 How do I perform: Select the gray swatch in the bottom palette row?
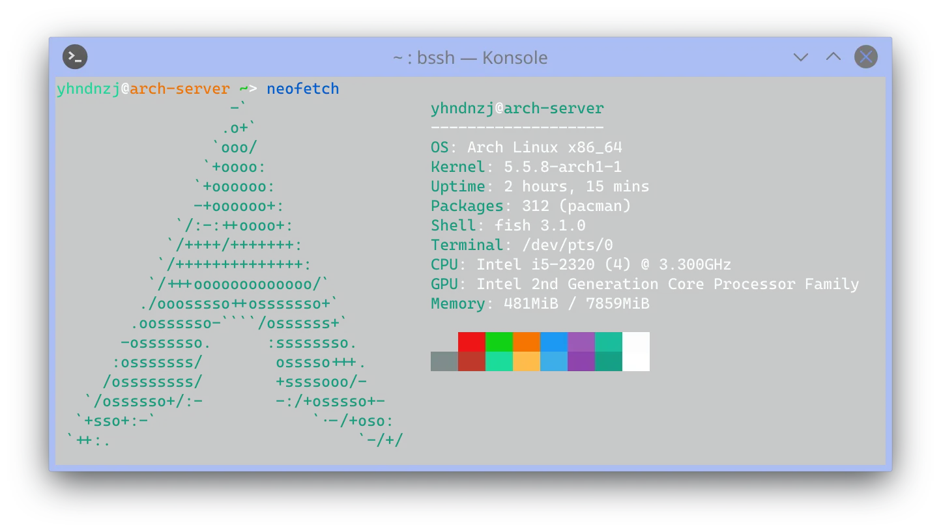click(x=444, y=361)
